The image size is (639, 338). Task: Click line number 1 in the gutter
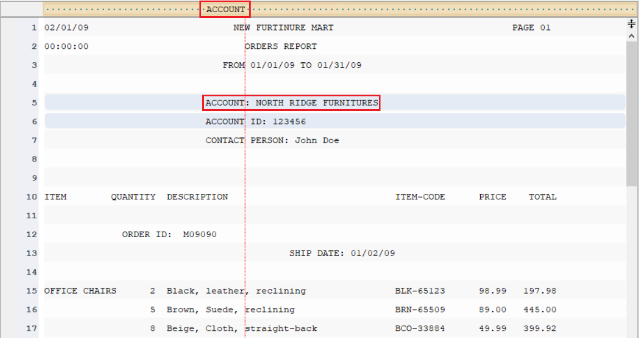point(34,28)
